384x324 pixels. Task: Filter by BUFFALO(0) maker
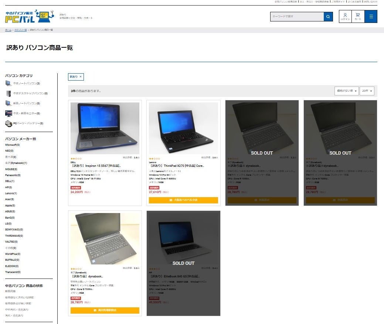point(12,260)
